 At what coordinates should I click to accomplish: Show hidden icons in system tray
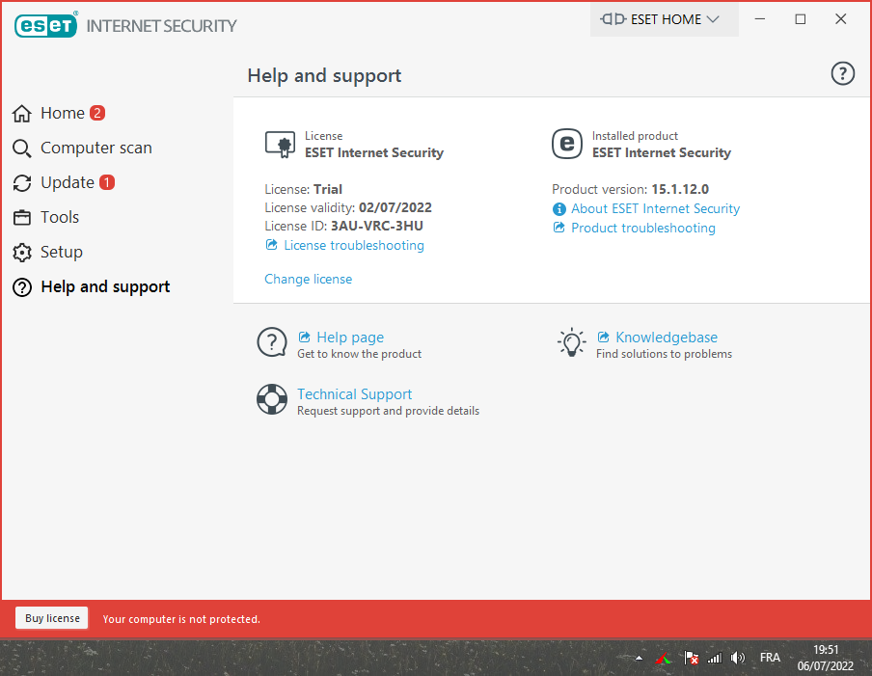click(639, 659)
